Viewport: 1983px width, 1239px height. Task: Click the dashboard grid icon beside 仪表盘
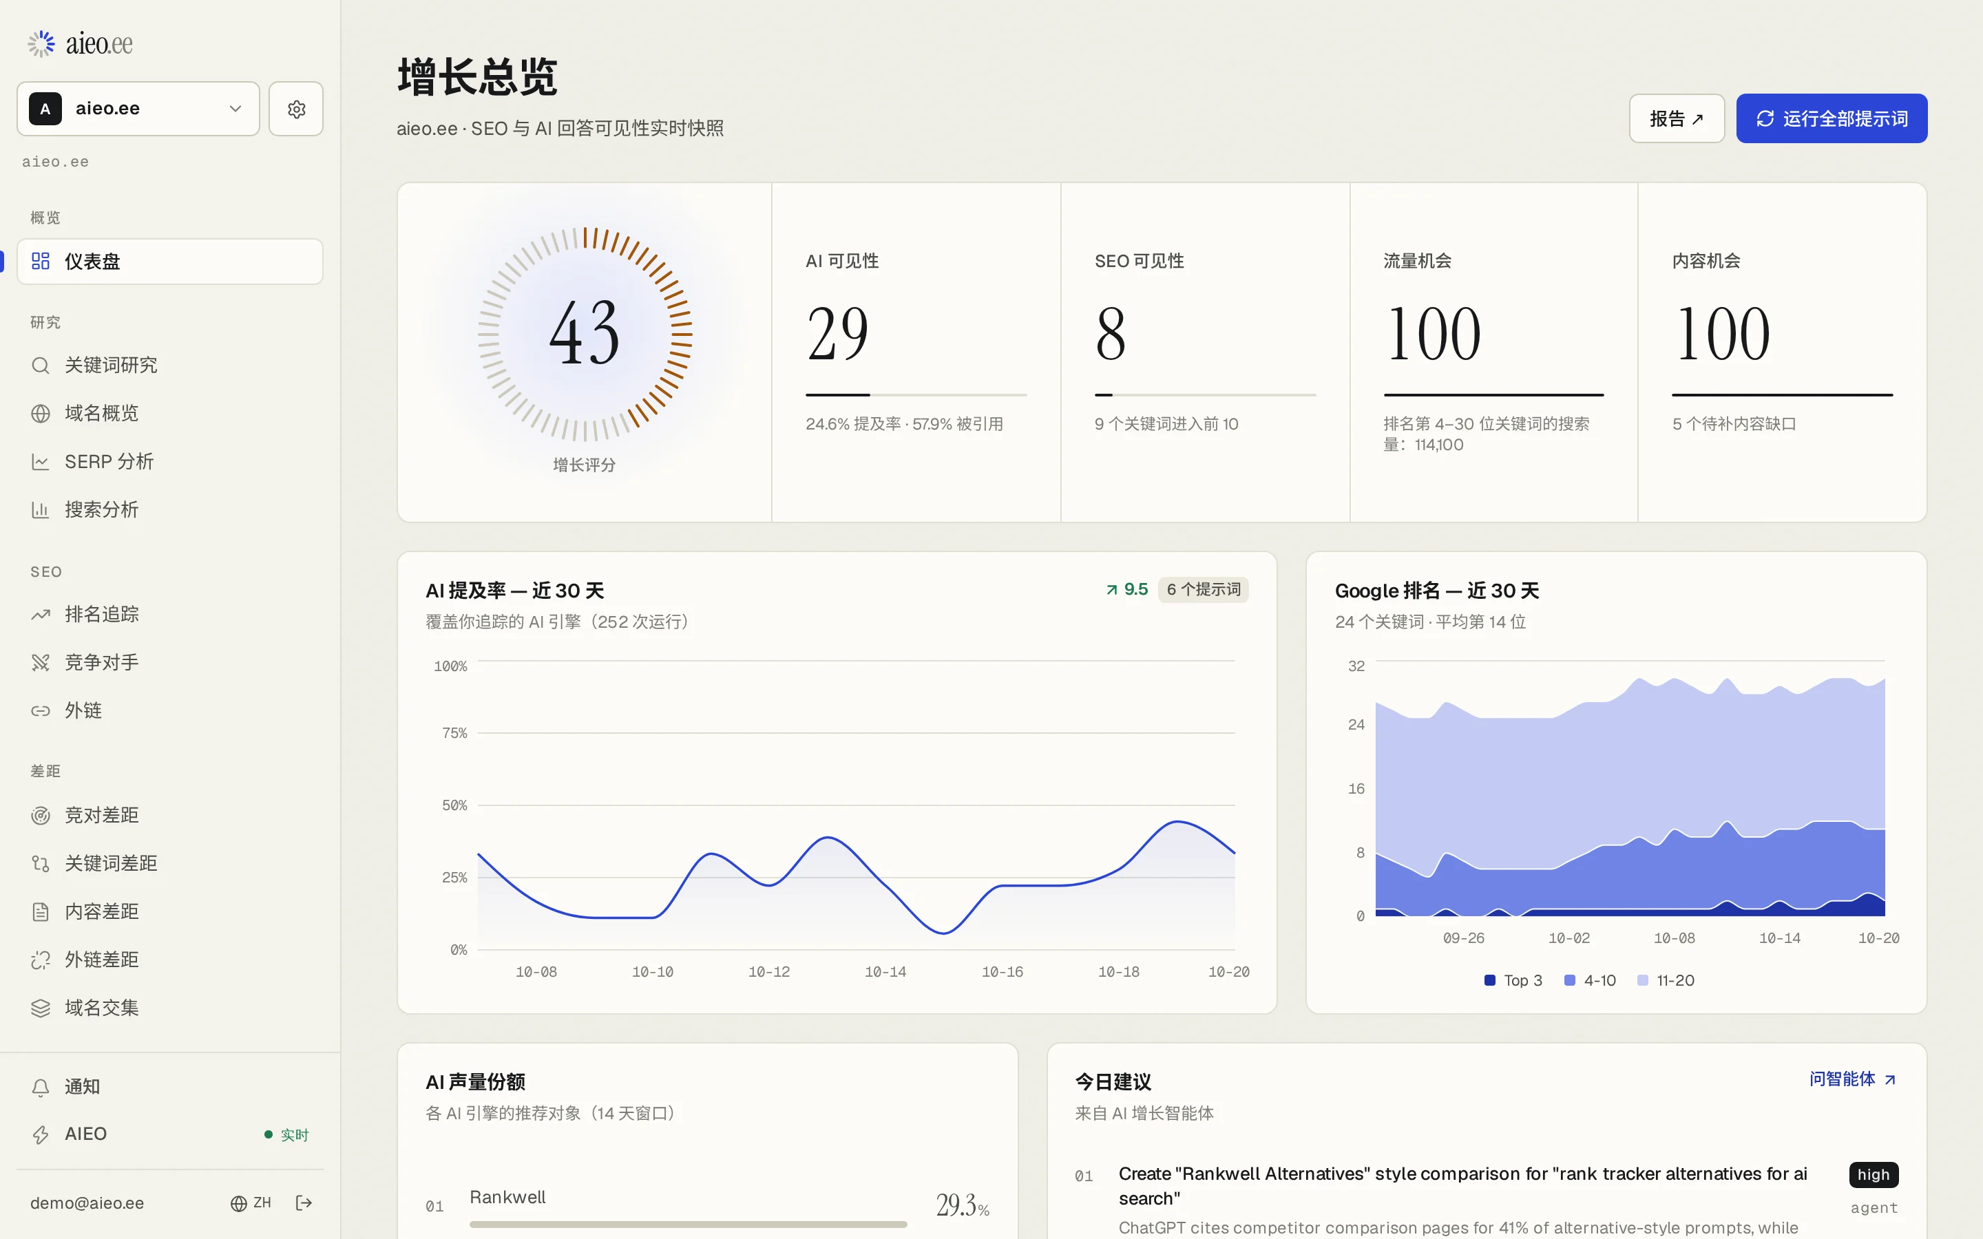[40, 262]
